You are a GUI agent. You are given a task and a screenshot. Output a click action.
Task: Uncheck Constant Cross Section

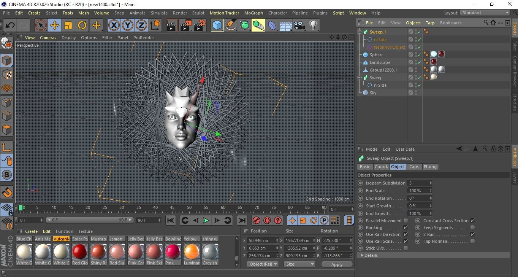click(472, 221)
